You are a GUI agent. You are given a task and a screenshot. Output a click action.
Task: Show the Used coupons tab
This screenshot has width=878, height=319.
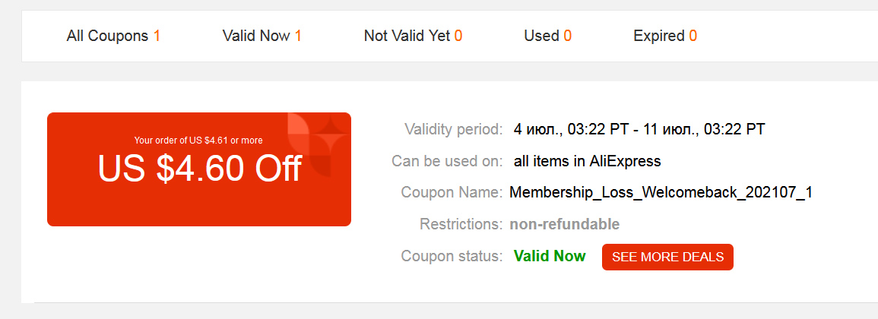click(x=547, y=36)
